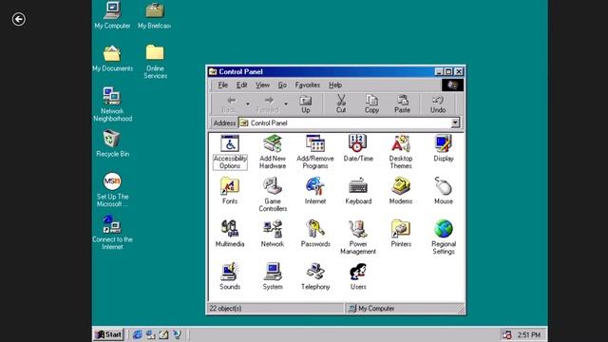Click the Back toolbar button

coord(230,104)
